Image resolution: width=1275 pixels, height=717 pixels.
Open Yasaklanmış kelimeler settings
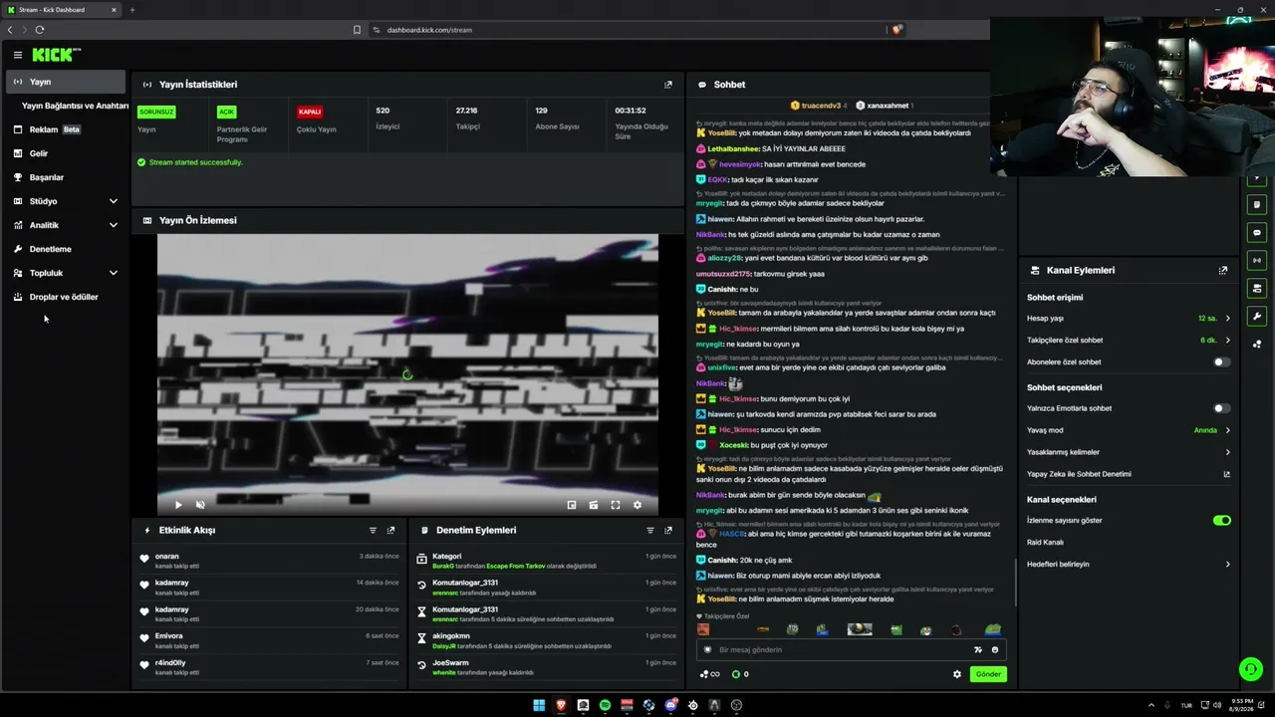(1129, 452)
